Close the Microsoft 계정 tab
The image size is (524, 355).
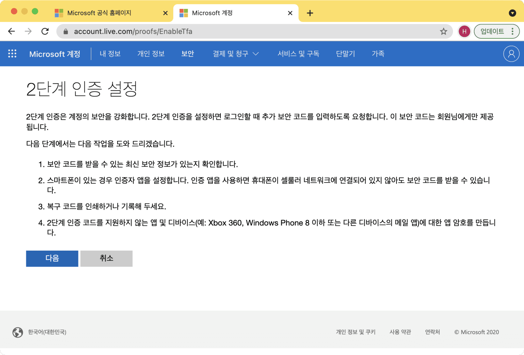pos(290,13)
